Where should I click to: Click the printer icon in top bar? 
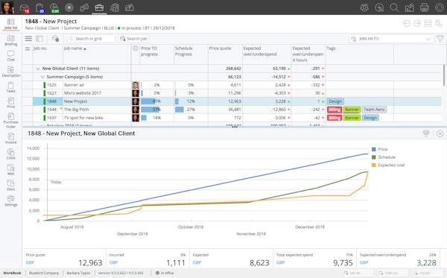[424, 7]
